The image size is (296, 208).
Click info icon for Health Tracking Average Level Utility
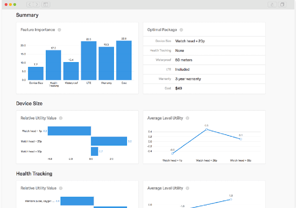coord(188,188)
